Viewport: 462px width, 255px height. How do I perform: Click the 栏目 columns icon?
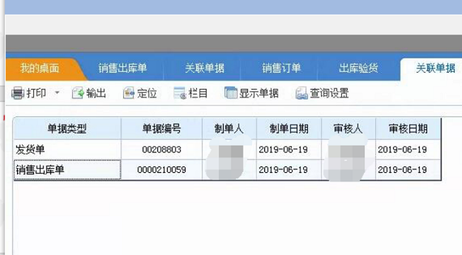pyautogui.click(x=180, y=93)
